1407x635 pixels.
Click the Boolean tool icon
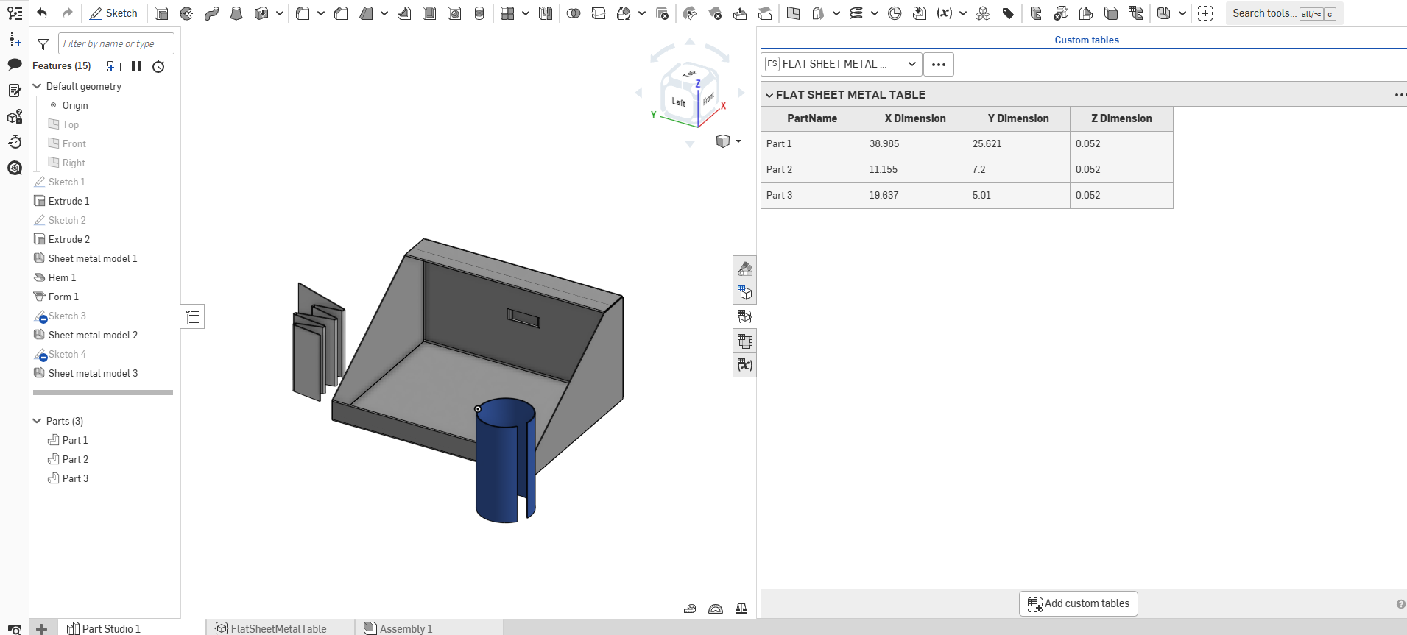point(574,13)
